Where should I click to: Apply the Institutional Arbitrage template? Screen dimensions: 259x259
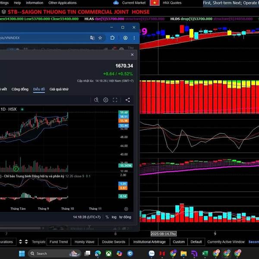(149, 242)
